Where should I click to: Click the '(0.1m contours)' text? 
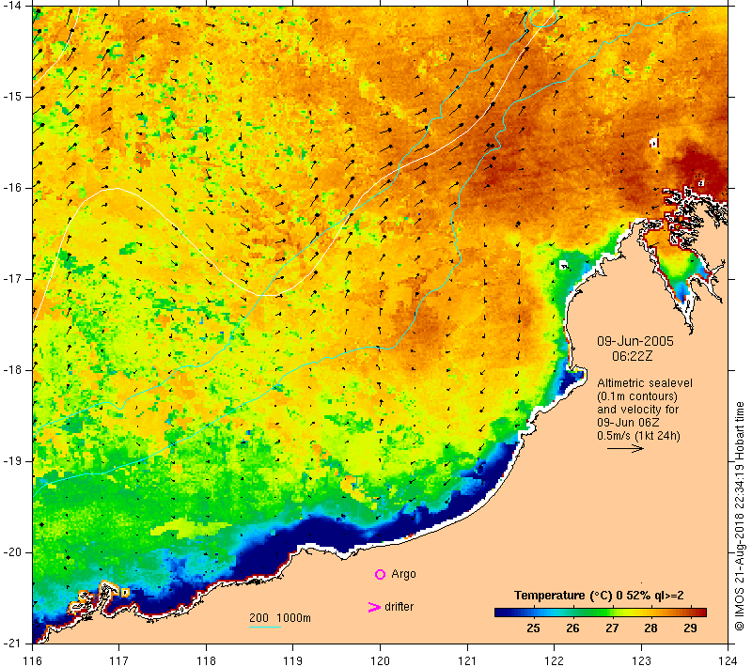[637, 396]
